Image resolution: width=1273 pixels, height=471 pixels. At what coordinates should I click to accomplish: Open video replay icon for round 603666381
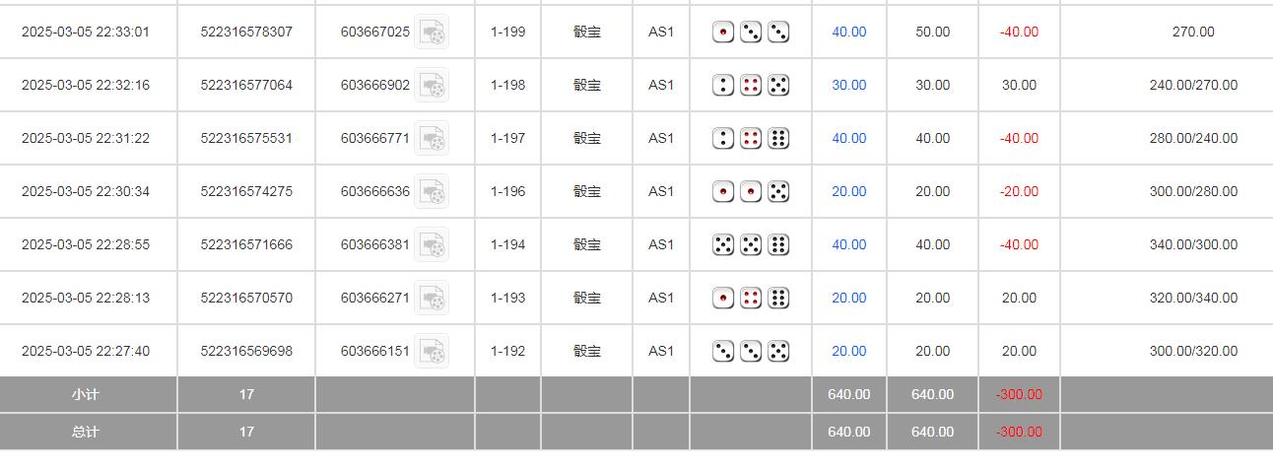point(432,245)
